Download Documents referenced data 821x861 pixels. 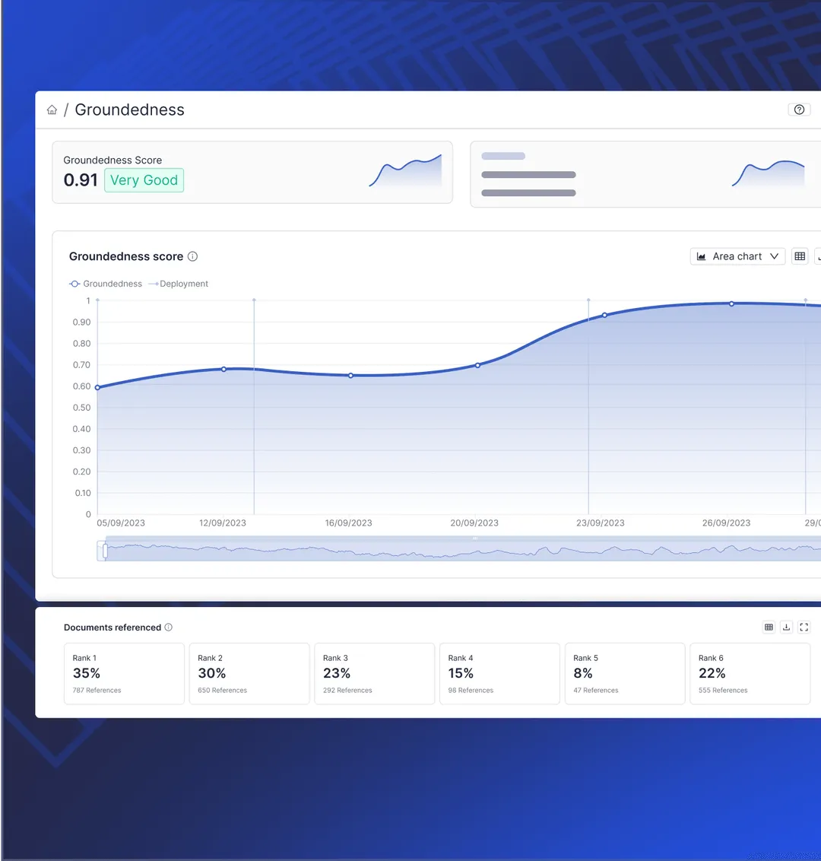point(787,627)
